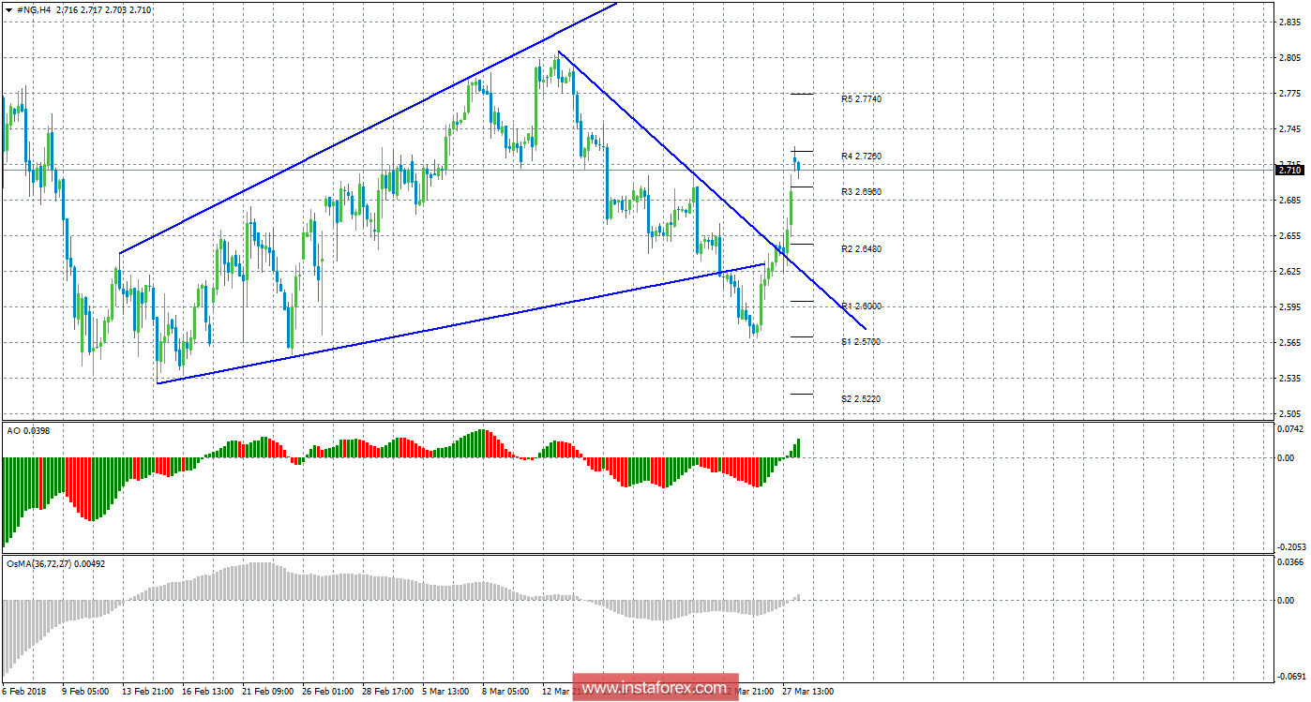
Task: Click the 13 Feb 21:00 time label
Action: 148,691
